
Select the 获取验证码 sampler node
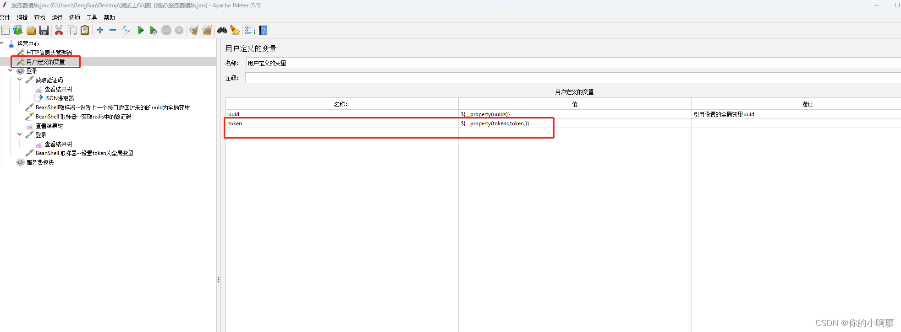pos(49,80)
